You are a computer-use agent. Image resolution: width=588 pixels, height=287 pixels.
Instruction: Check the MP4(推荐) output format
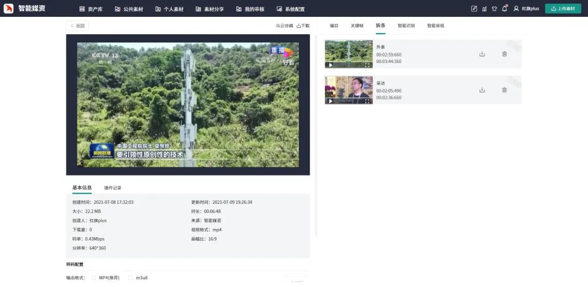94,278
